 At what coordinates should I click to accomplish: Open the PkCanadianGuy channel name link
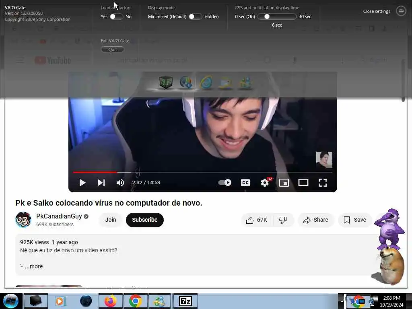(59, 216)
